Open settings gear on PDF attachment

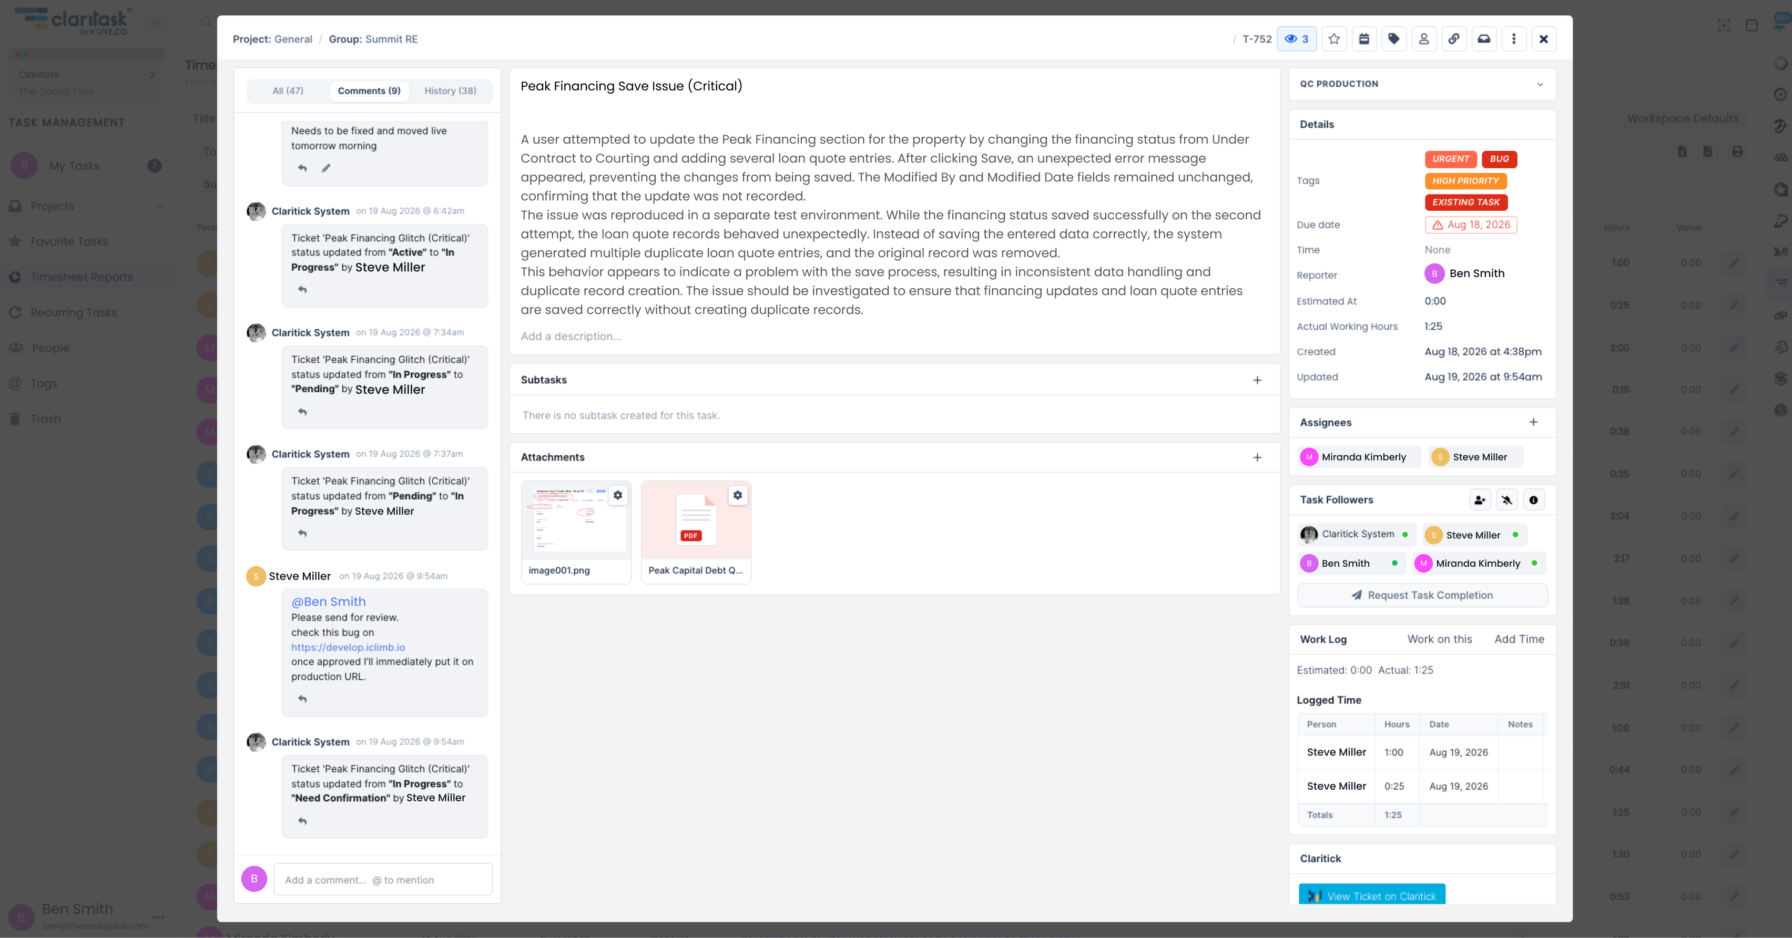737,495
